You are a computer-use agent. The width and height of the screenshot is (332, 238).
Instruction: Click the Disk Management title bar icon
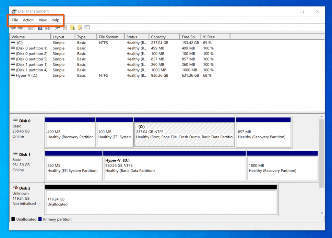[14, 11]
